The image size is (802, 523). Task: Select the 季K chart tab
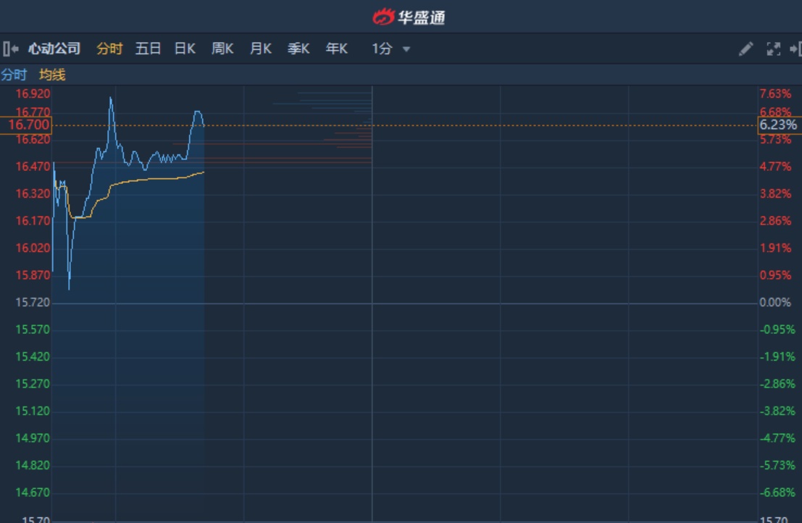298,49
